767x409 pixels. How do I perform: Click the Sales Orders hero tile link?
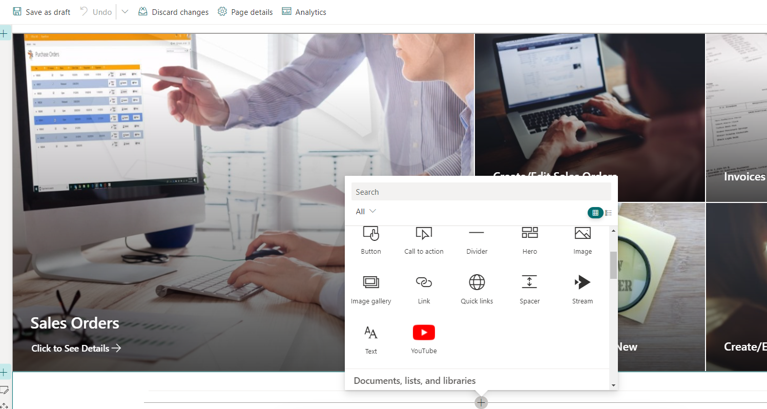tap(76, 348)
